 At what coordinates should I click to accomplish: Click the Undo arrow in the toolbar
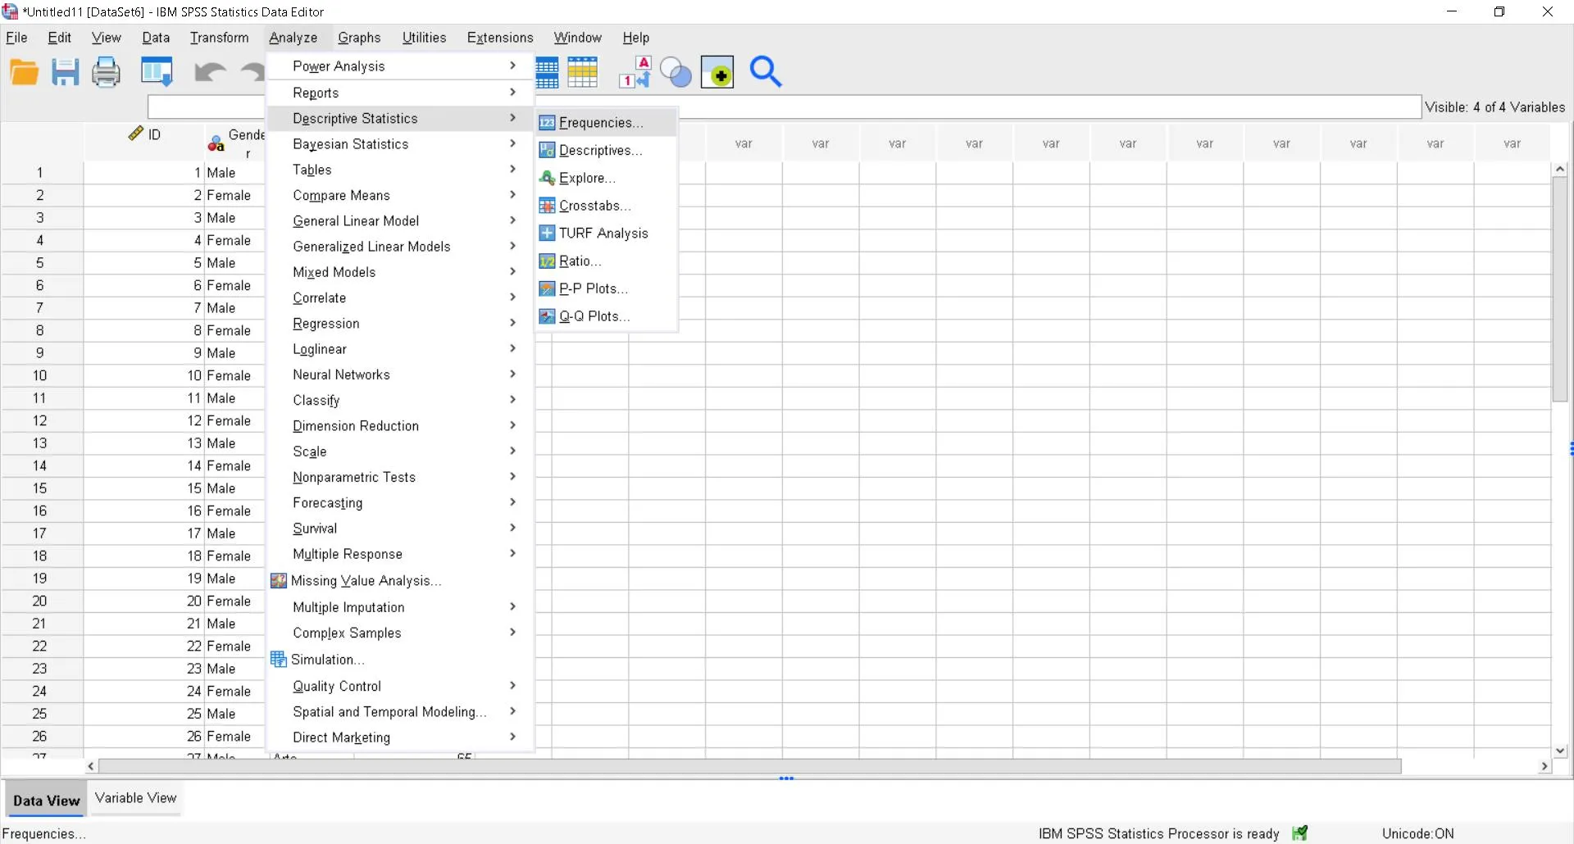click(x=210, y=73)
